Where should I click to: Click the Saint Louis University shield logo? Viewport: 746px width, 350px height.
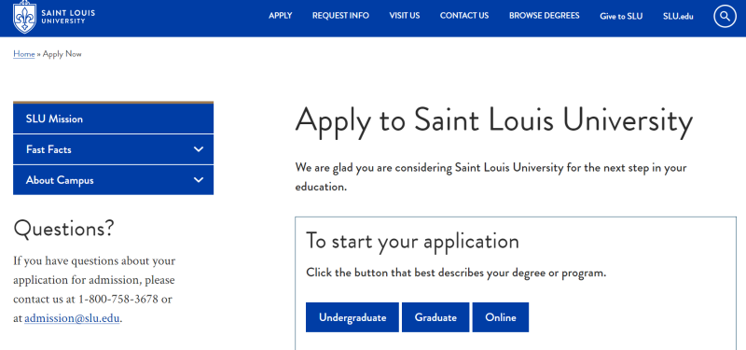[24, 17]
